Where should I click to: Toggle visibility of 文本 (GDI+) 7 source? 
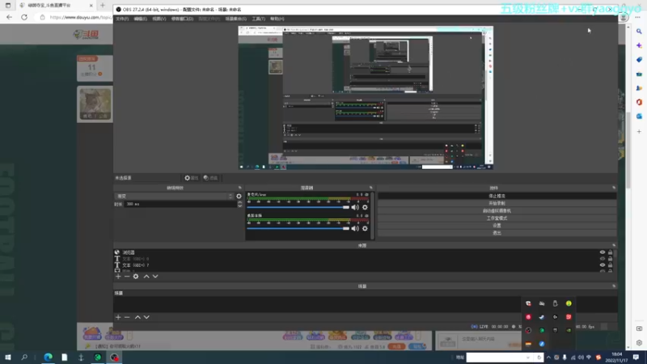(603, 265)
